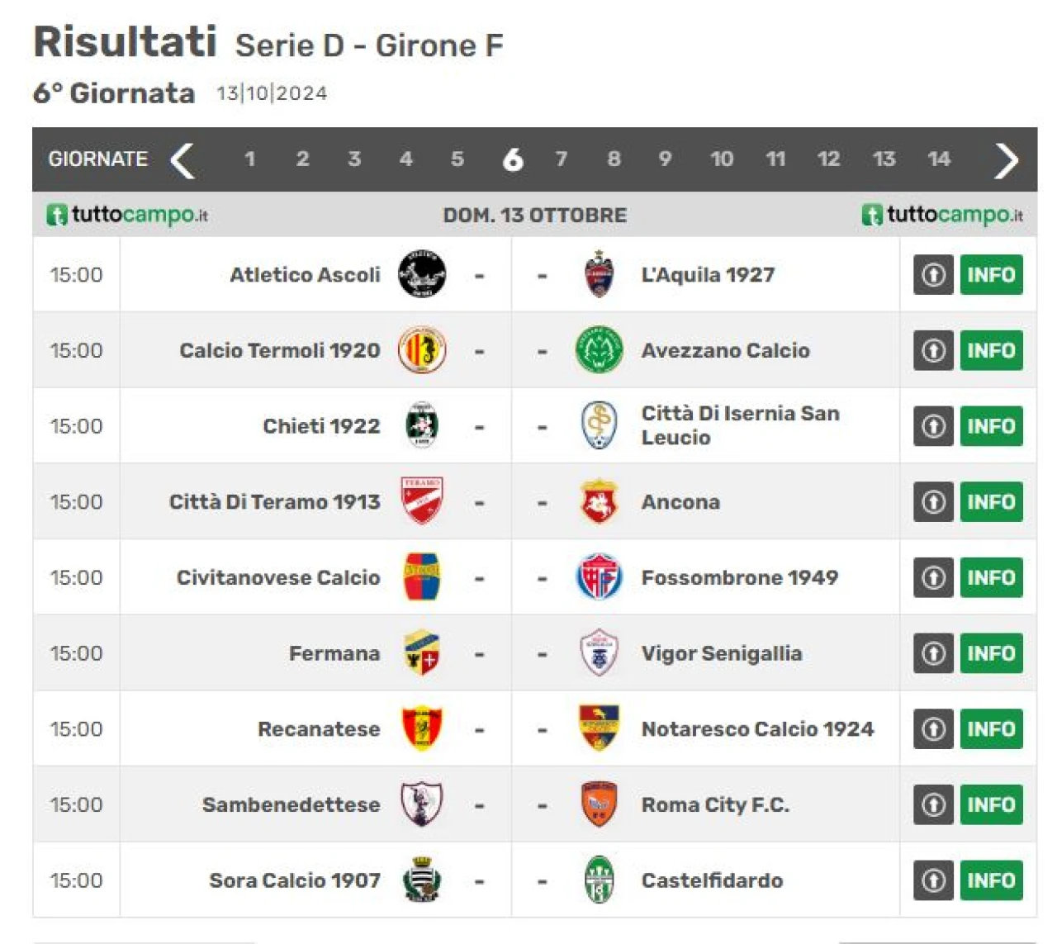Screen dimensions: 1057x944
Task: Click the up-arrow icon in Chieti 1922 row
Action: [933, 426]
